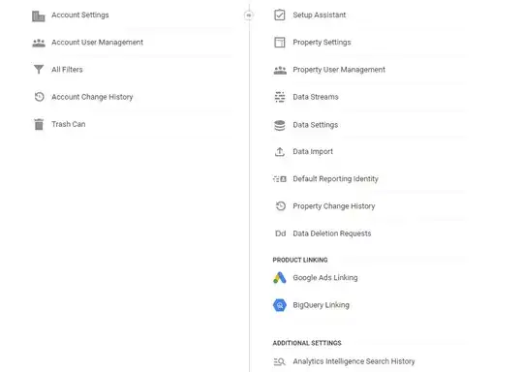Open the Trash Can link
This screenshot has width=523, height=372.
click(69, 124)
